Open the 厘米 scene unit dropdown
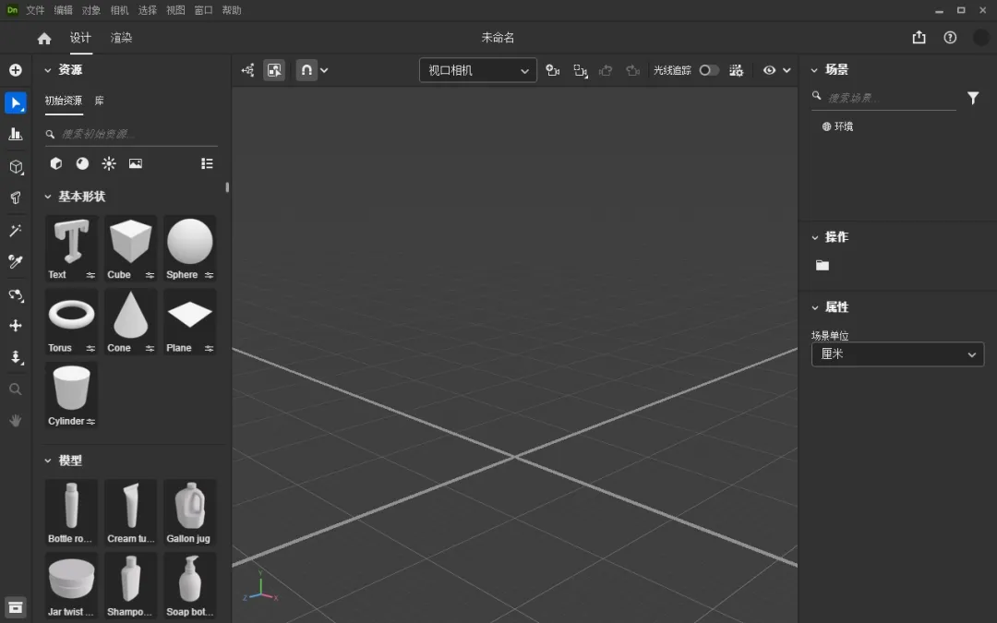997x623 pixels. [897, 354]
